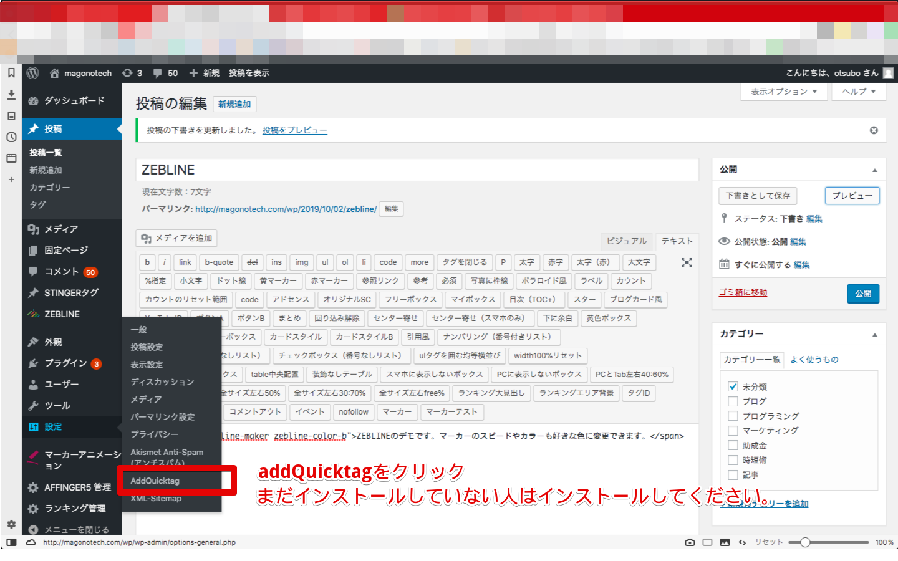
Task: Open the browser bookmarks panel icon
Action: coord(11,73)
